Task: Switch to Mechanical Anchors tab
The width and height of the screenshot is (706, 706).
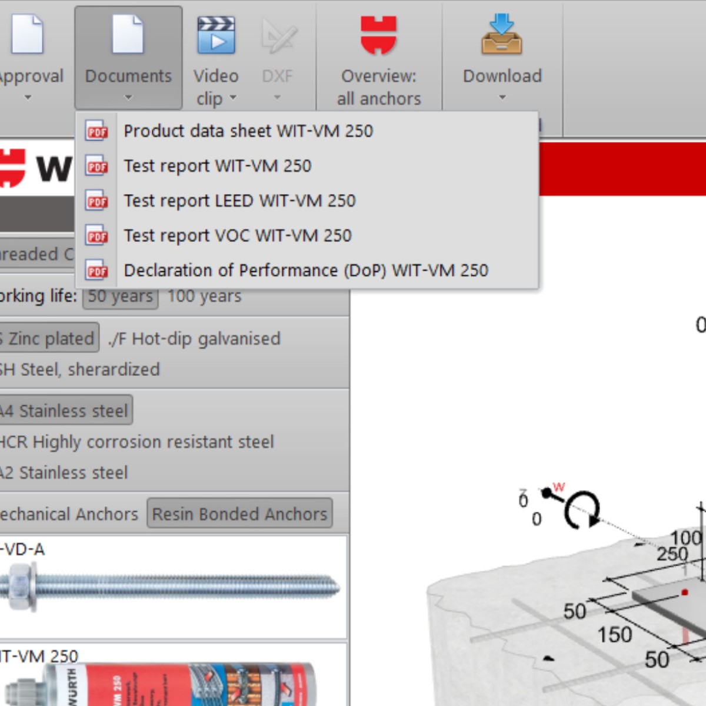Action: (69, 514)
